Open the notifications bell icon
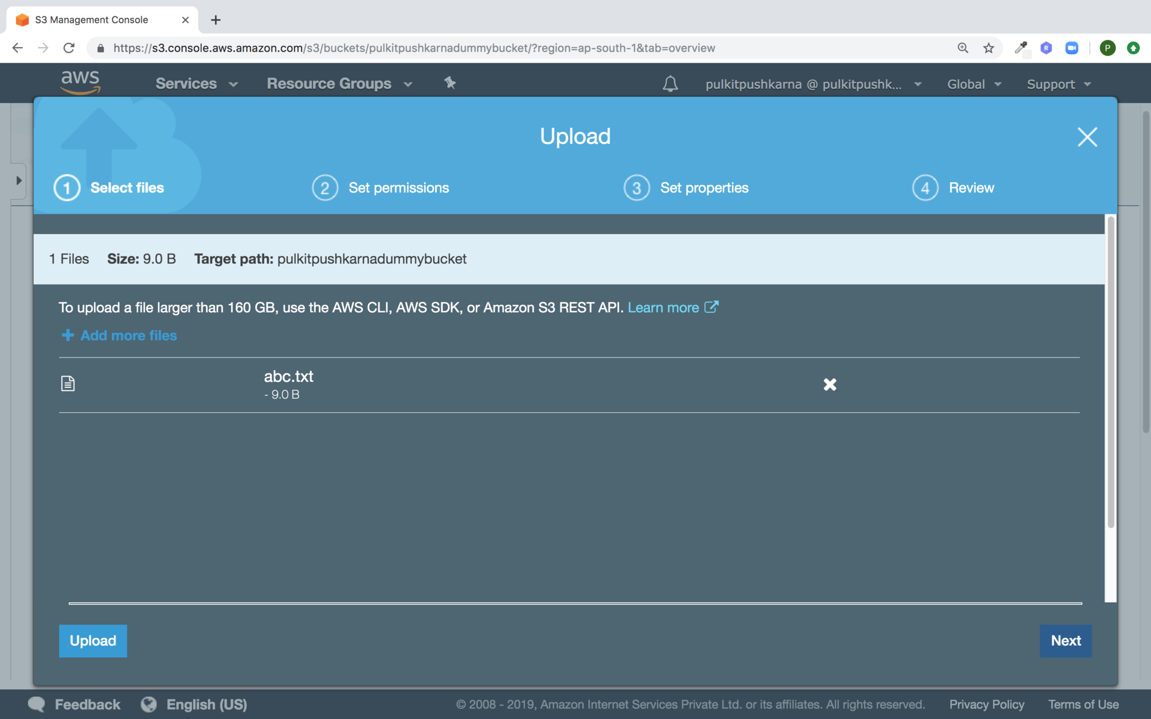1151x719 pixels. pos(670,84)
